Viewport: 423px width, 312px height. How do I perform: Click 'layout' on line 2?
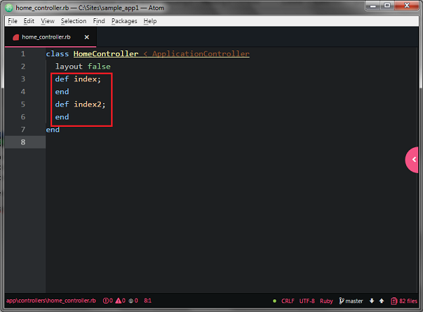69,67
